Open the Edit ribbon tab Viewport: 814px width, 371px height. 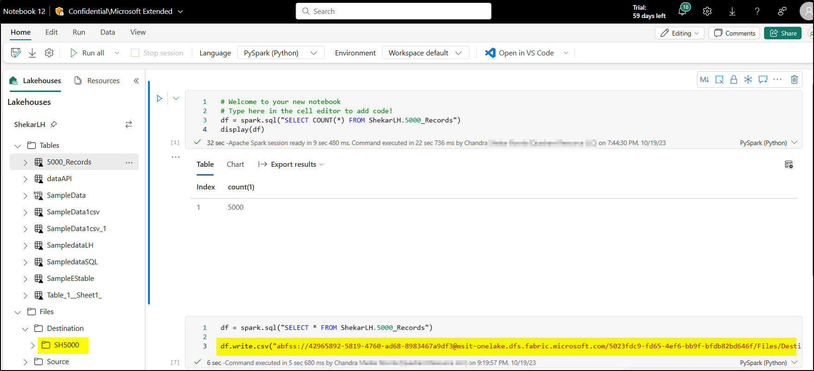pyautogui.click(x=51, y=32)
